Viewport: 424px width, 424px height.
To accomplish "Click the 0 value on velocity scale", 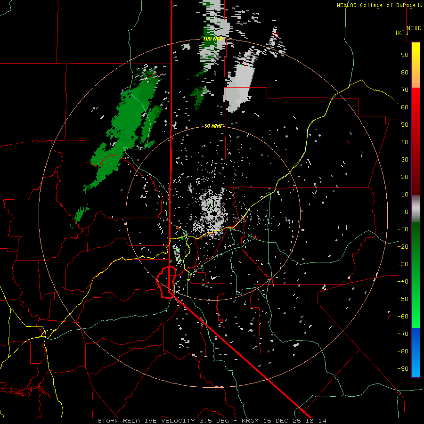I will pyautogui.click(x=407, y=212).
